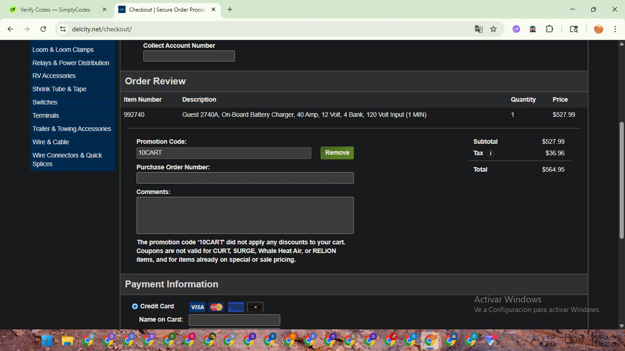Open Loom & Loom Clamps category
625x351 pixels.
63,50
